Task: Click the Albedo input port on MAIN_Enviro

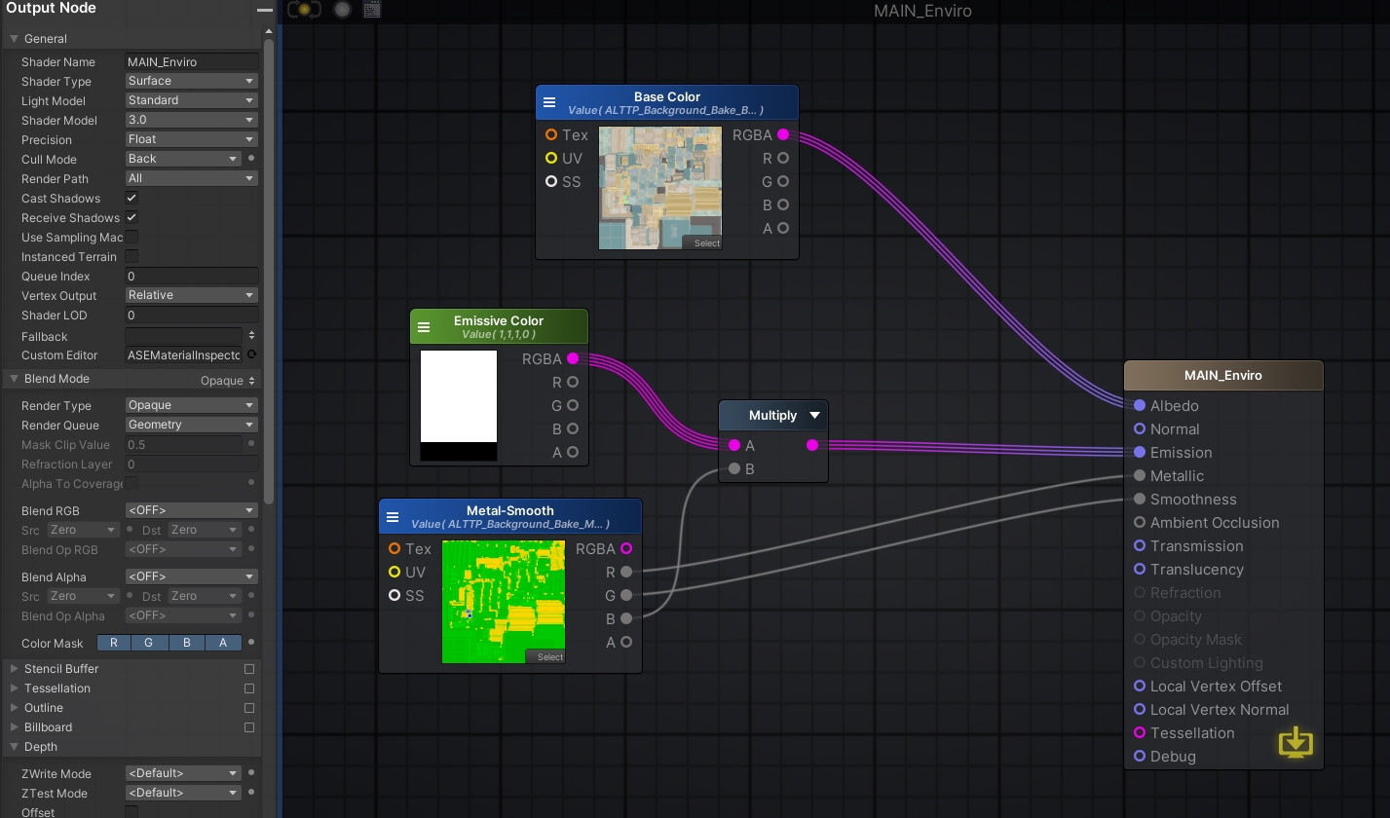Action: click(x=1140, y=405)
